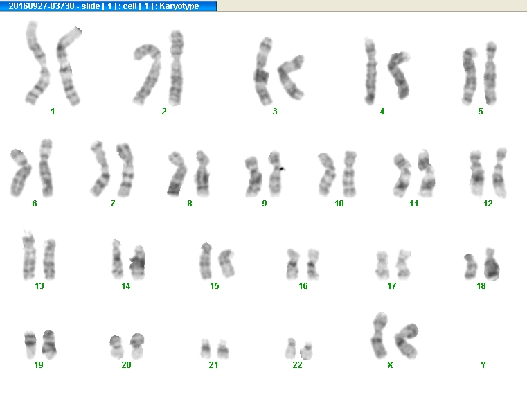Select the chromosome 8 pair
The image size is (527, 406).
point(189,173)
